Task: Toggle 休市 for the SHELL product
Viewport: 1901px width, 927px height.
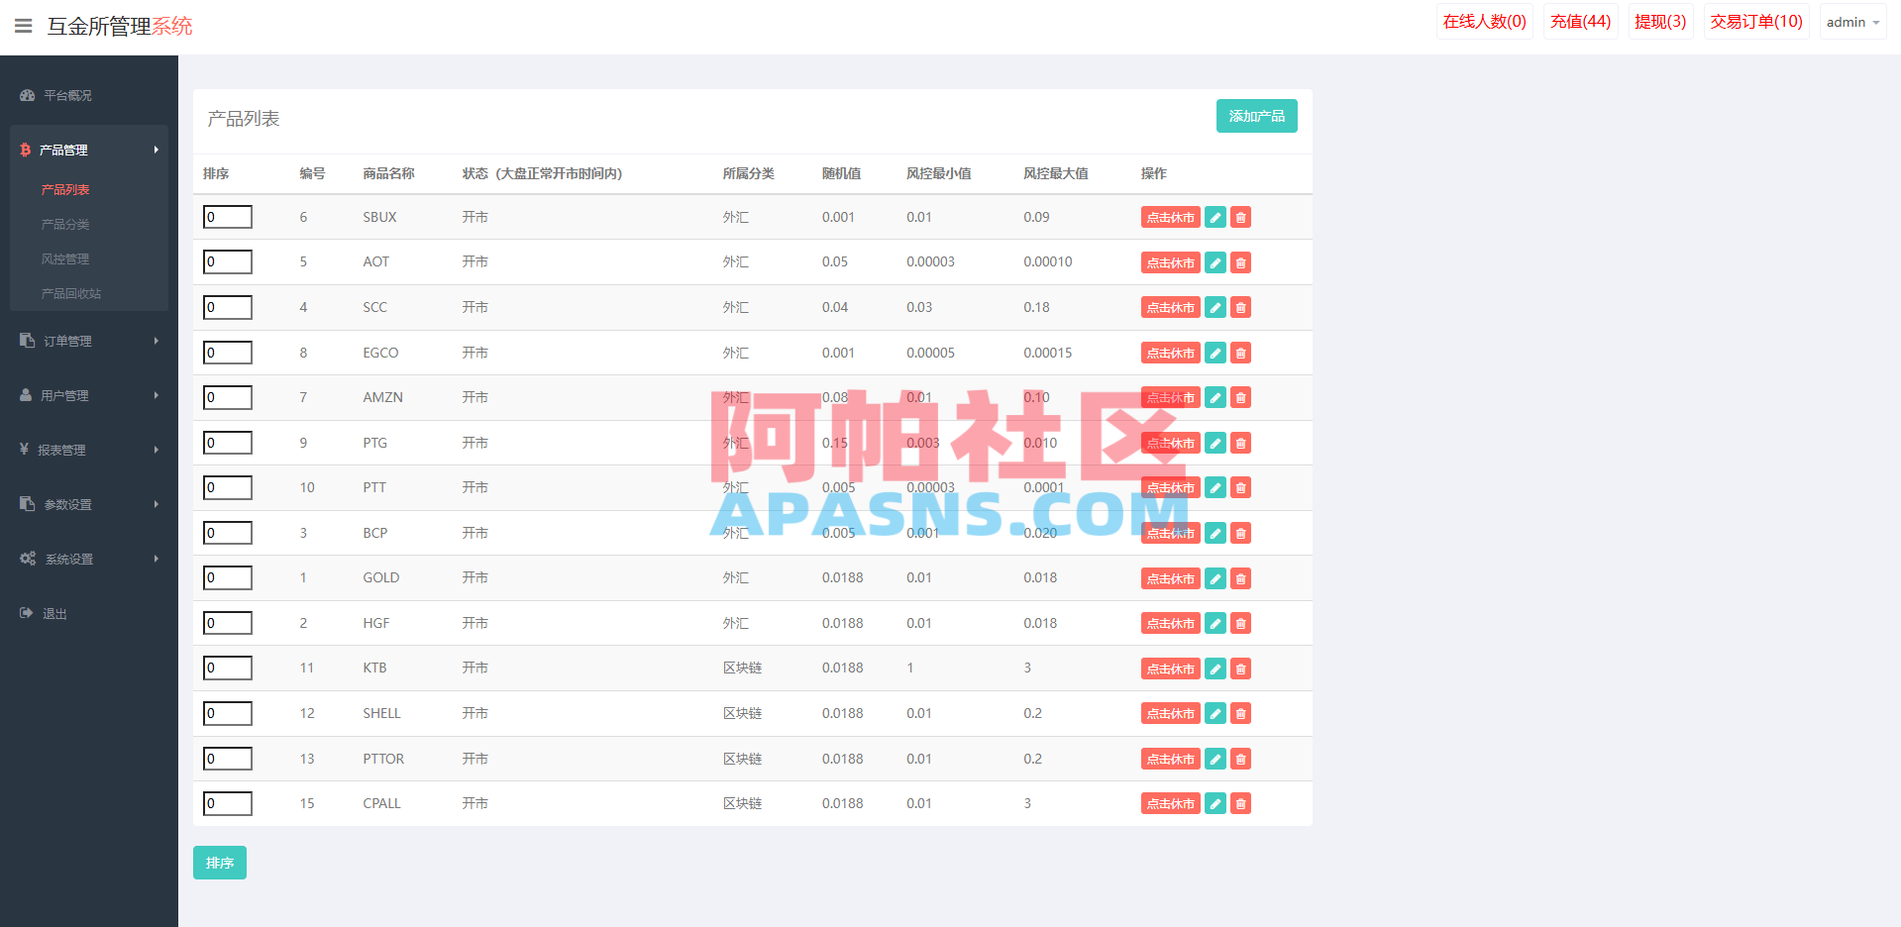Action: 1170,713
